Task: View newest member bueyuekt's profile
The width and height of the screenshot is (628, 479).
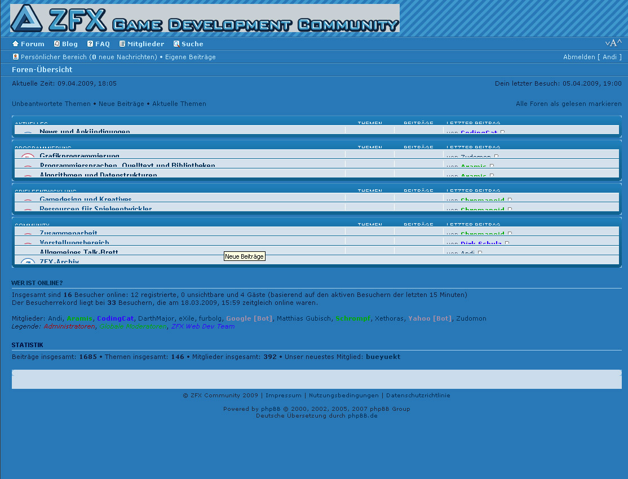Action: point(383,357)
